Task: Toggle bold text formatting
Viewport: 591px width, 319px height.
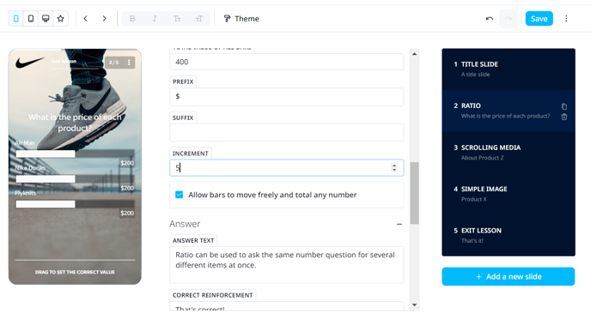Action: click(132, 18)
